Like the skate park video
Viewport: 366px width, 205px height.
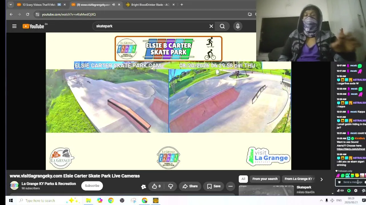point(156,186)
